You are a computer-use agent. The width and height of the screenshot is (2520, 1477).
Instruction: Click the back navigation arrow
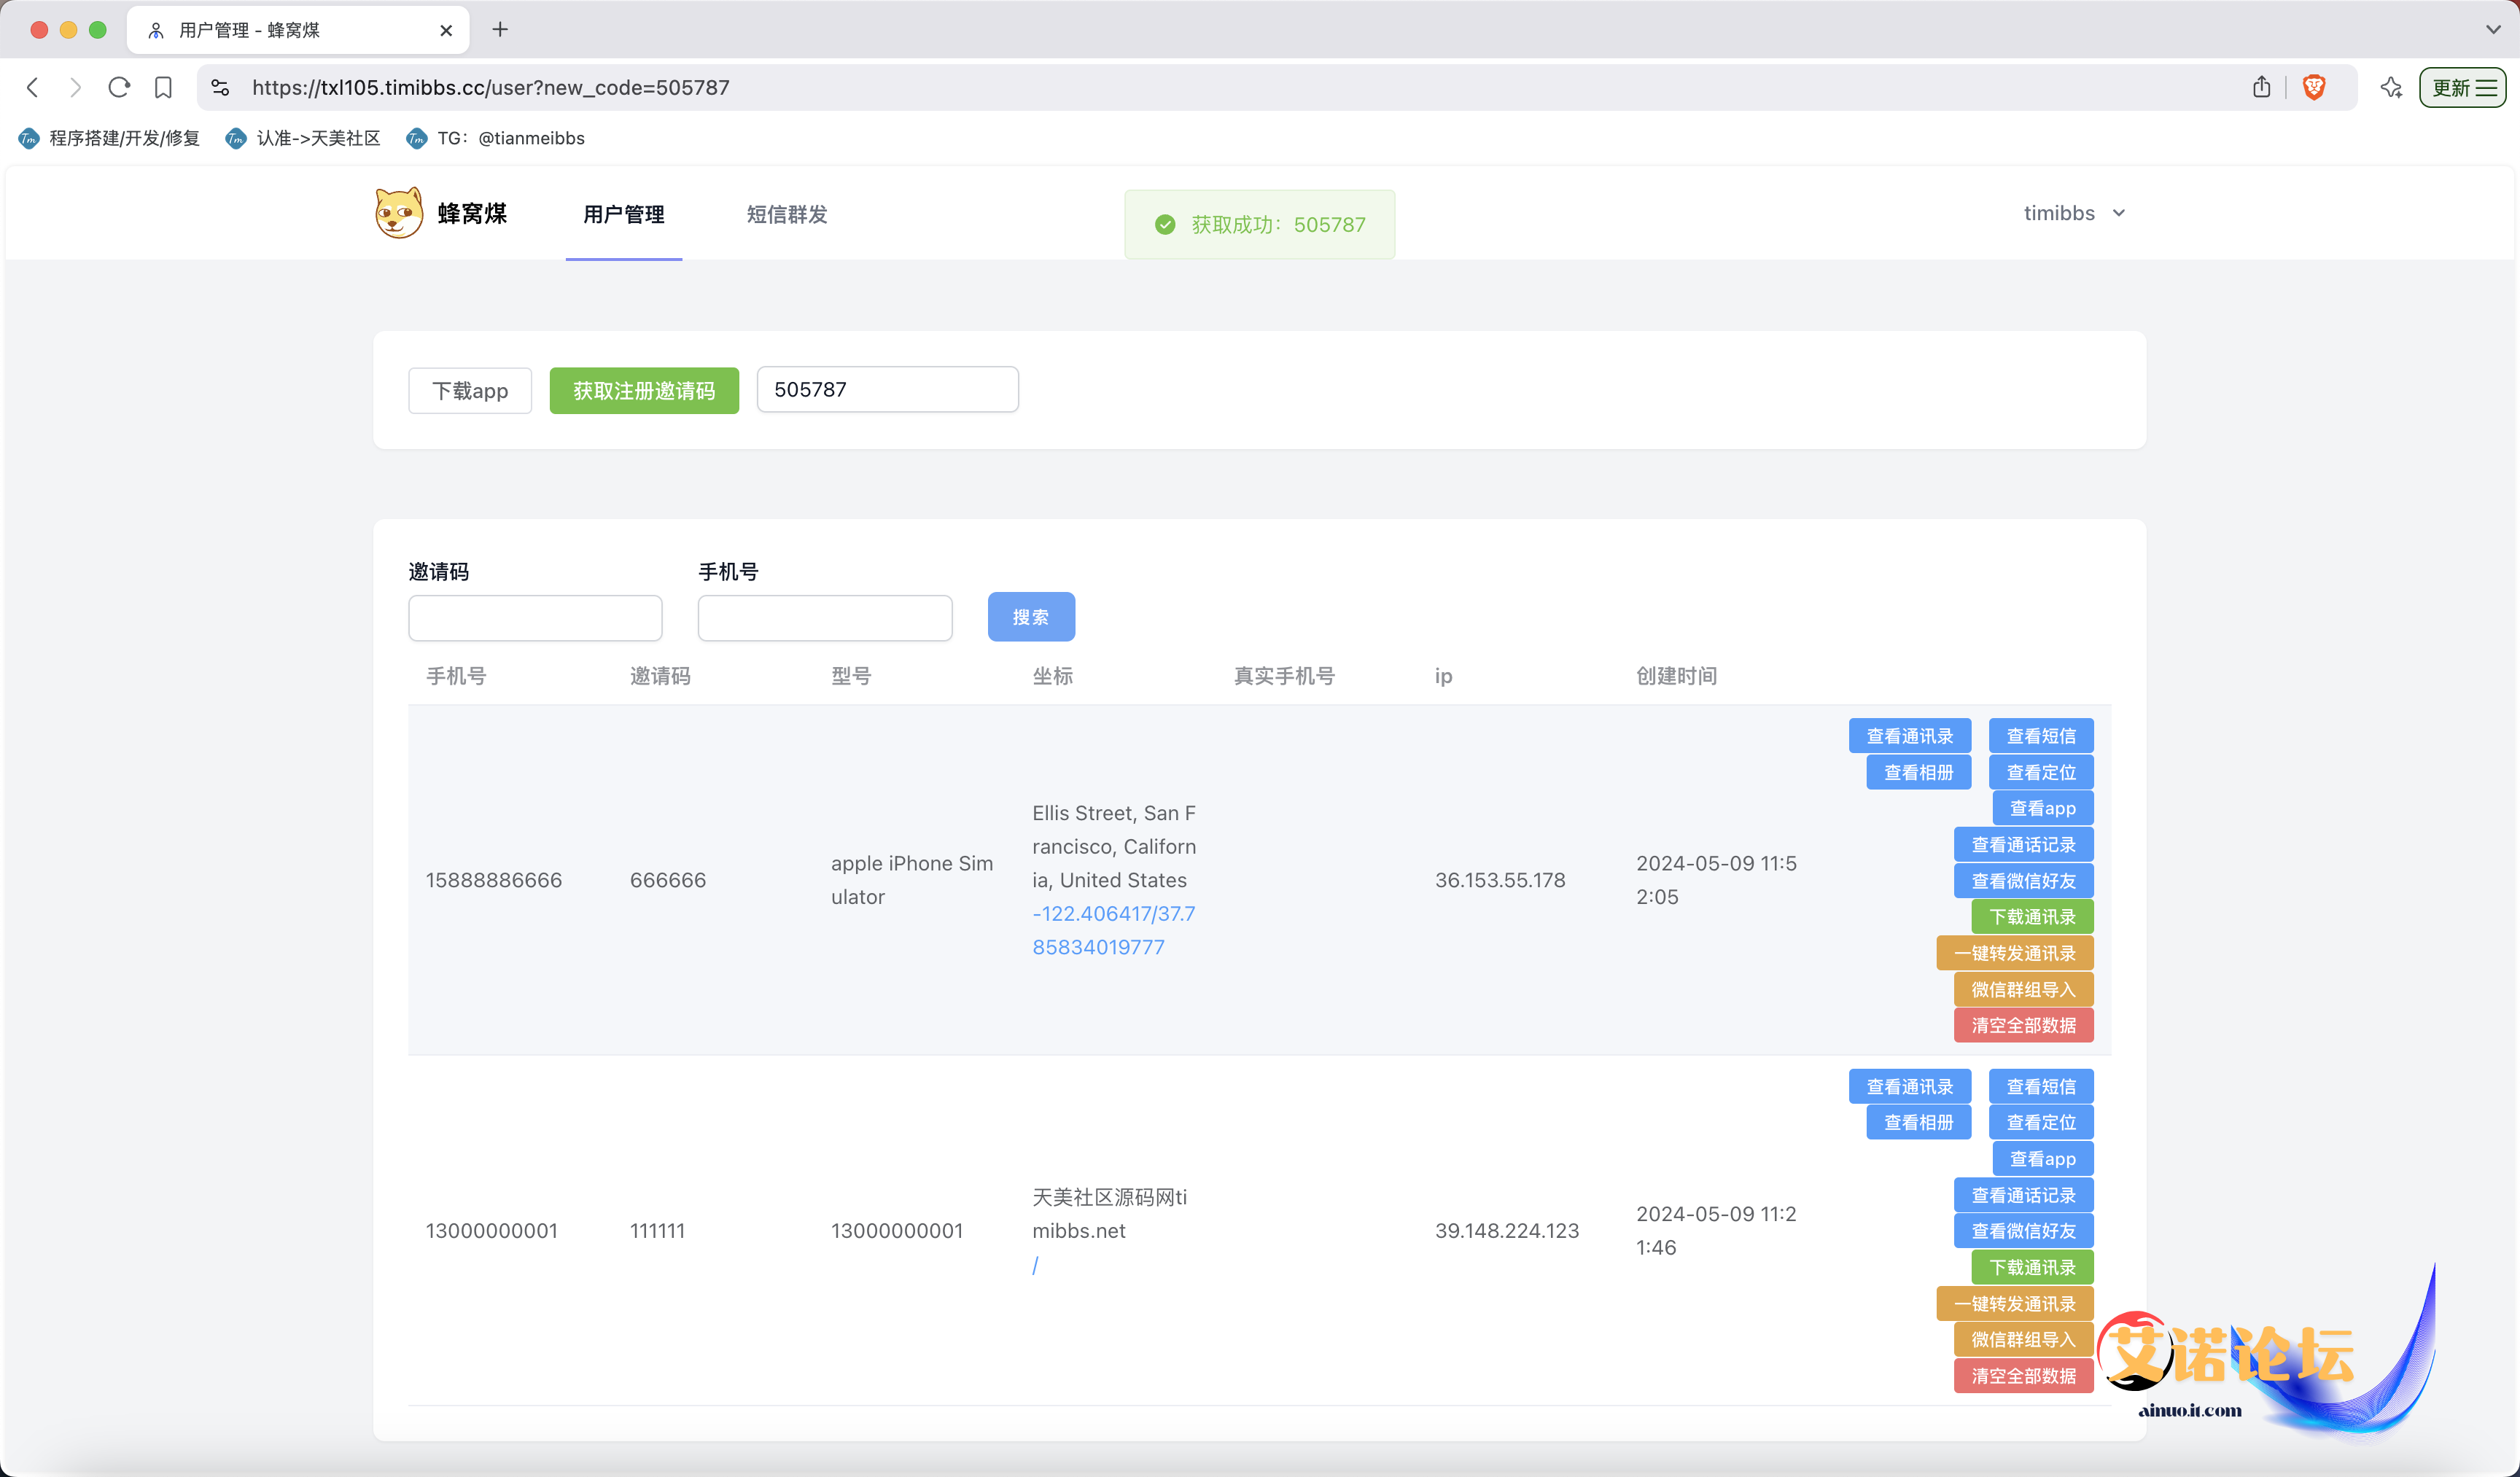[33, 88]
